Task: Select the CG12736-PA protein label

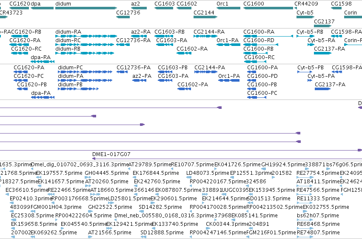Action: click(134, 68)
